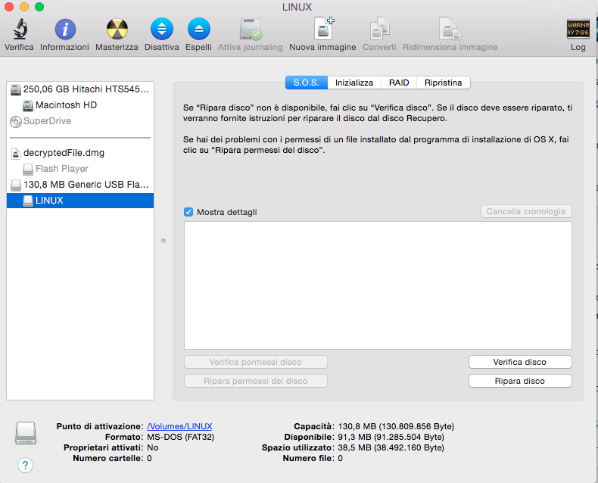This screenshot has width=598, height=483.
Task: Select the Ripristina tab
Action: coord(444,83)
